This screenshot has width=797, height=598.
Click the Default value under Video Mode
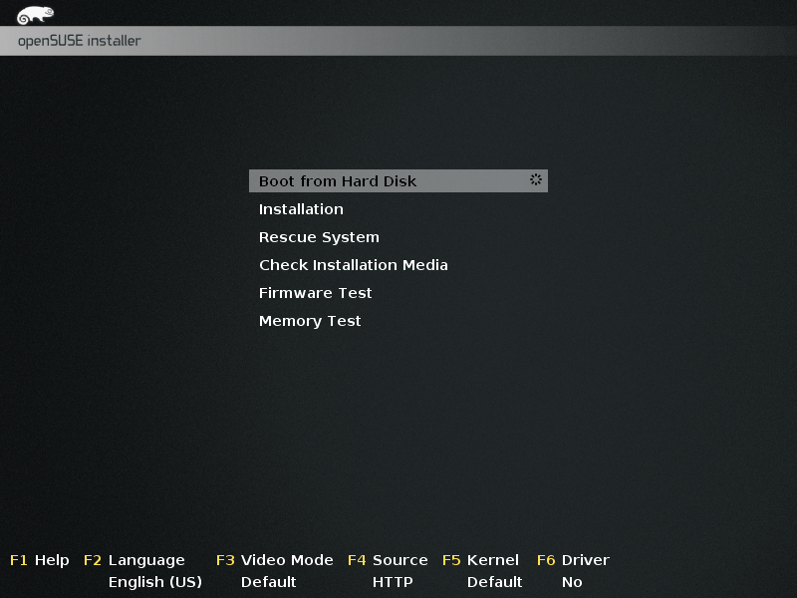[x=268, y=582]
